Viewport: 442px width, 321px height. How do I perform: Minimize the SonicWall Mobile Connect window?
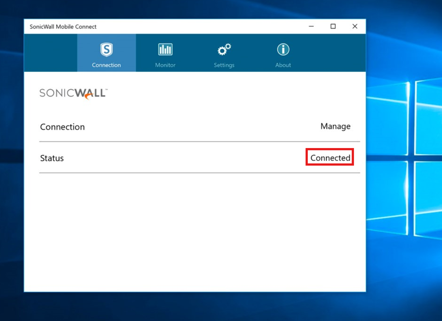311,26
